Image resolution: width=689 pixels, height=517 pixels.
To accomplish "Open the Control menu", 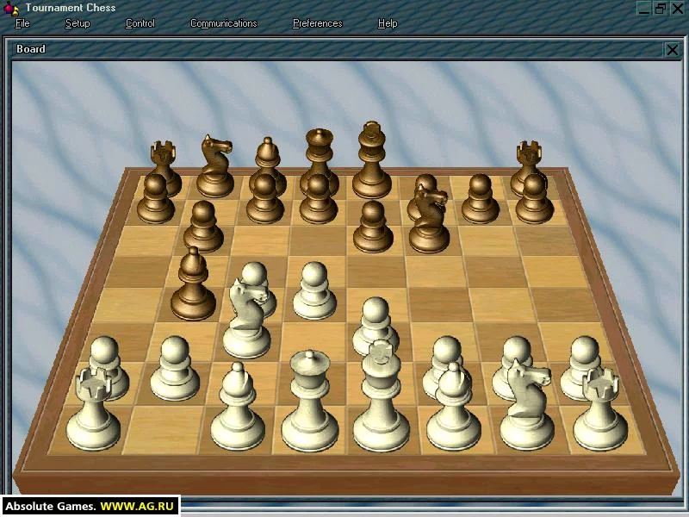I will pyautogui.click(x=140, y=23).
